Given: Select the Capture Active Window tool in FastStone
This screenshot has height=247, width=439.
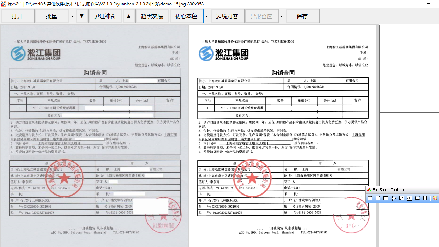Looking at the screenshot, I should 370,198.
